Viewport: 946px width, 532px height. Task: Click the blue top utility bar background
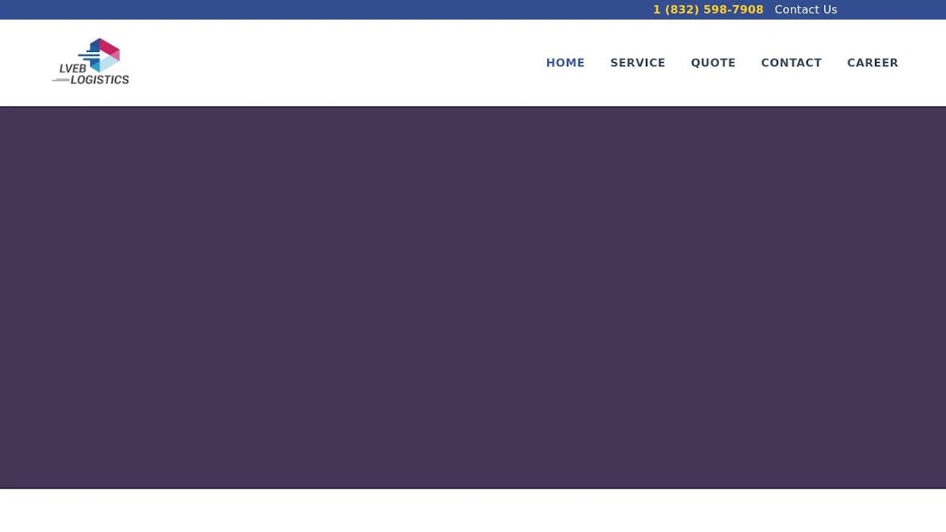click(x=315, y=9)
